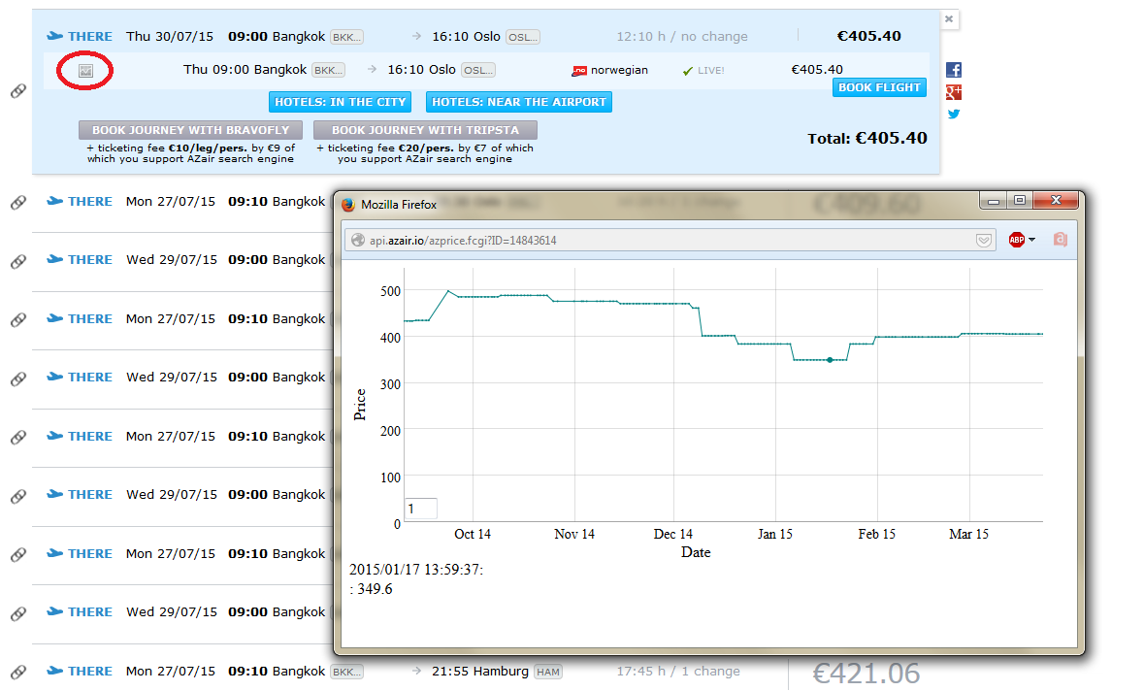Click the permalink icon beside Thu 30/07/15 flight
The image size is (1144, 691).
click(x=18, y=91)
